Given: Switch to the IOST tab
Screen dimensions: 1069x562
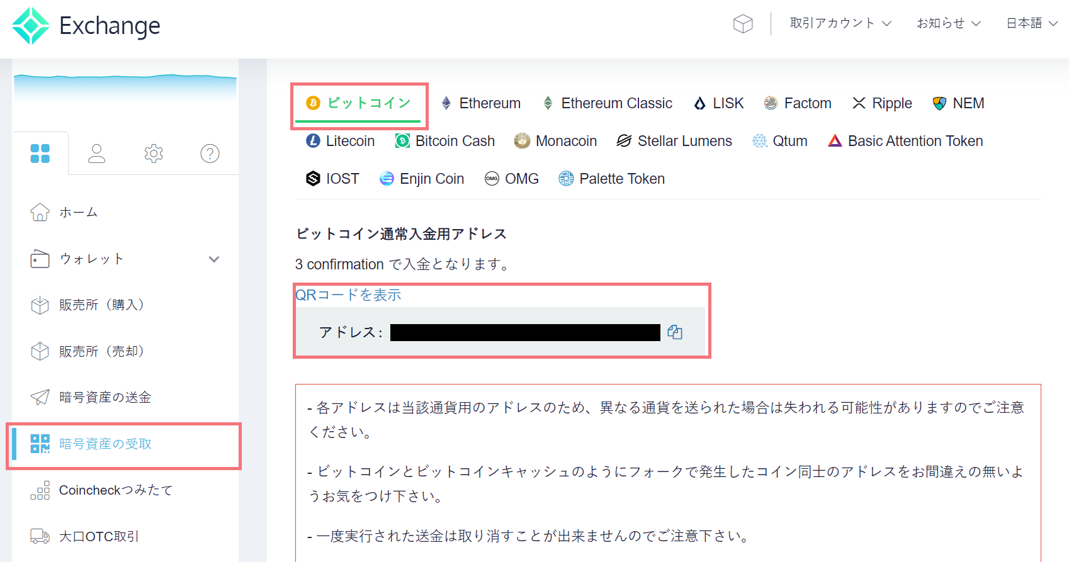Looking at the screenshot, I should pyautogui.click(x=332, y=179).
